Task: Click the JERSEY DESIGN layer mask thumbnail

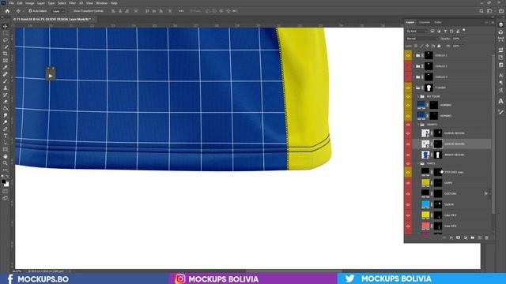Action: pyautogui.click(x=438, y=155)
